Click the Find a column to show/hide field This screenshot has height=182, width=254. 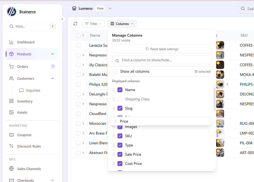point(162,60)
